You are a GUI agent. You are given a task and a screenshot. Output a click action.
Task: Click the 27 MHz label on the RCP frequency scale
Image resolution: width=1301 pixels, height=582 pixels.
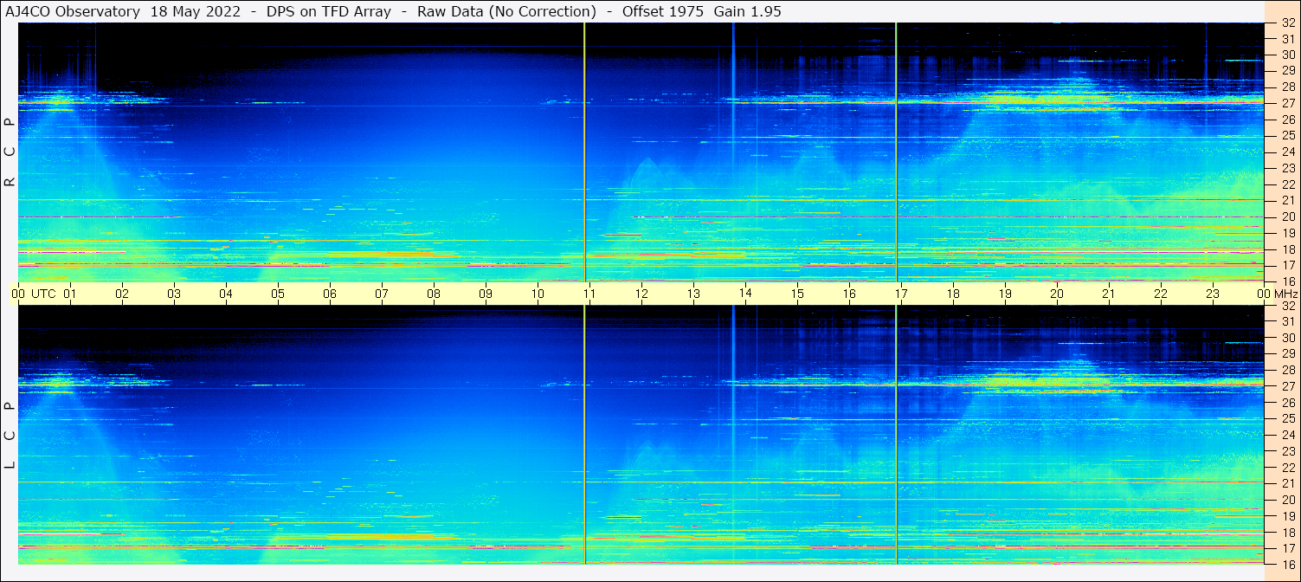(x=1288, y=103)
